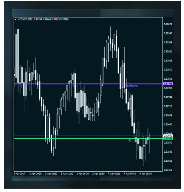Click the NZDSGD,M30 chart title text
The image size is (184, 192).
(x=25, y=19)
